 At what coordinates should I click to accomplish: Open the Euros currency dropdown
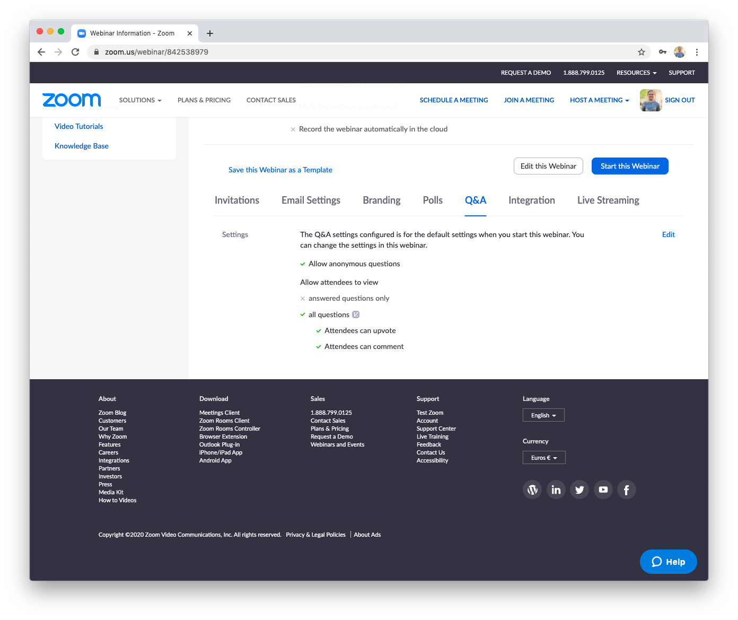[x=544, y=458]
